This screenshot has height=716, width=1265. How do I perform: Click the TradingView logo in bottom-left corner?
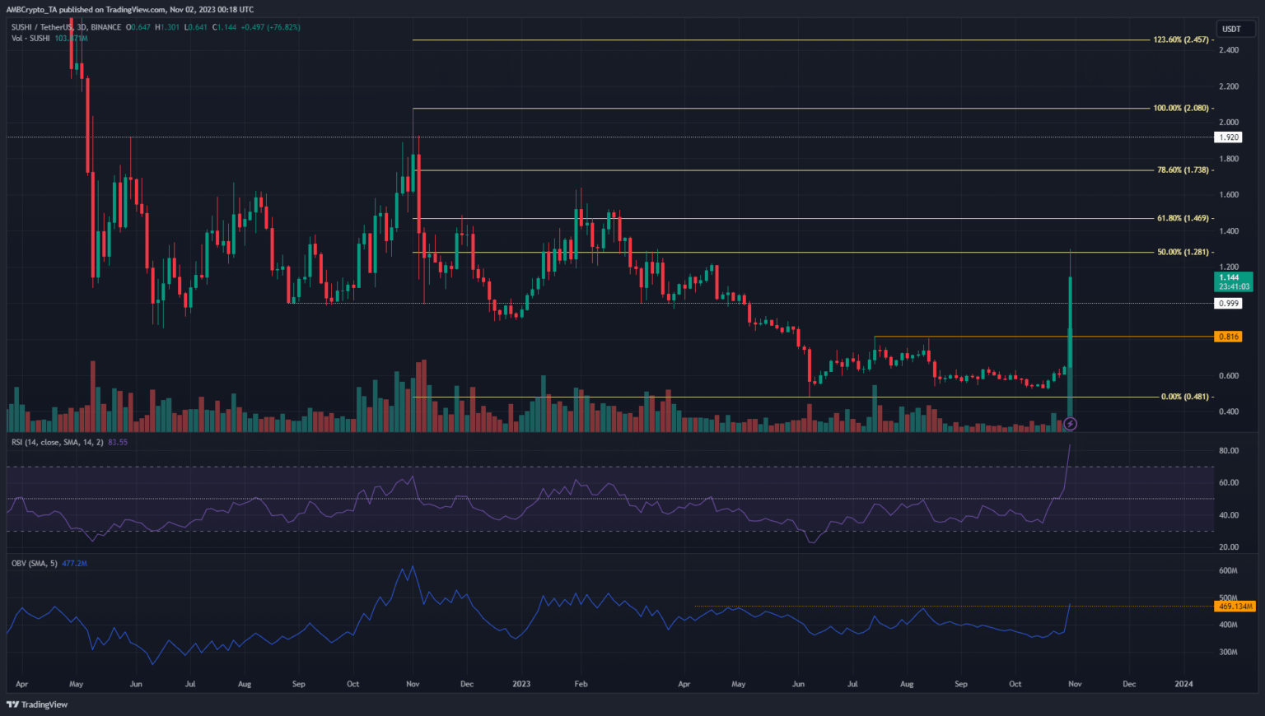(38, 704)
